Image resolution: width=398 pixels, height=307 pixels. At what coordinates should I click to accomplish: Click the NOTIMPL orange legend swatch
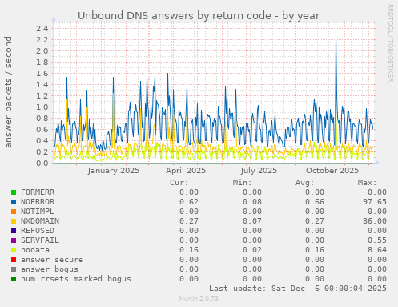14,212
